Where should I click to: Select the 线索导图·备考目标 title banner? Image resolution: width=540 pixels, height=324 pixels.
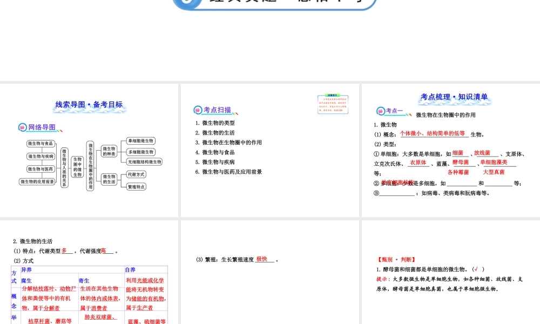point(89,105)
